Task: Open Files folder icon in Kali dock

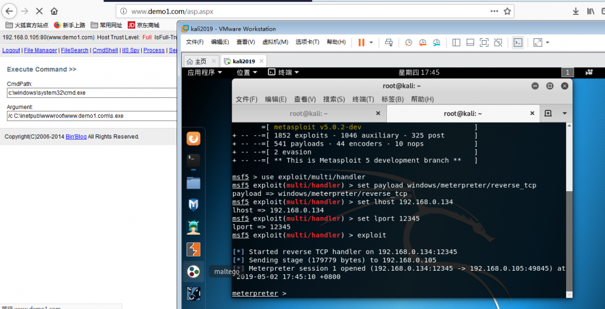Action: click(193, 183)
